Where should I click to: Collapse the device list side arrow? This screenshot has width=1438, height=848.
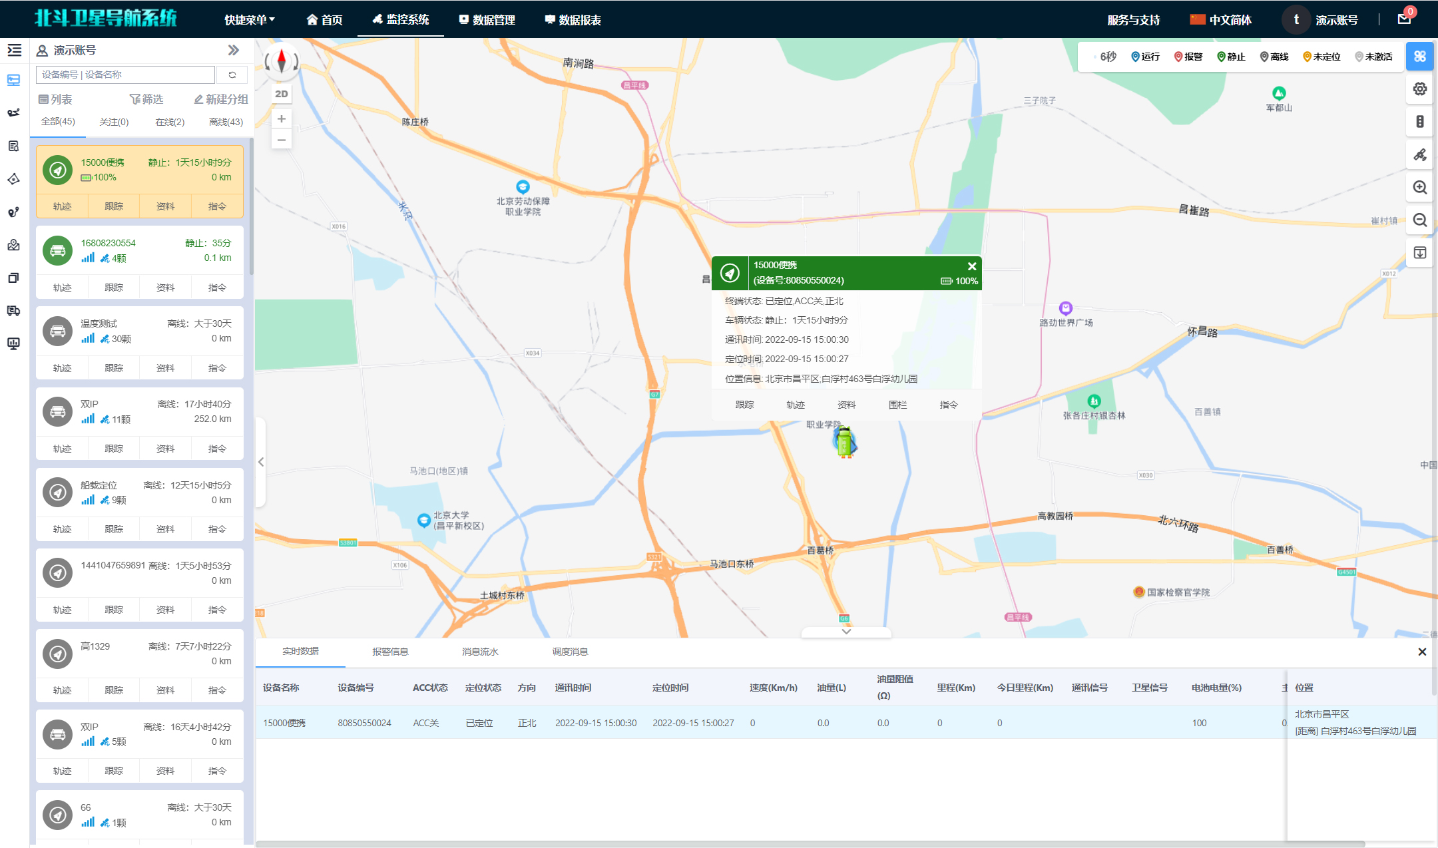pos(261,462)
